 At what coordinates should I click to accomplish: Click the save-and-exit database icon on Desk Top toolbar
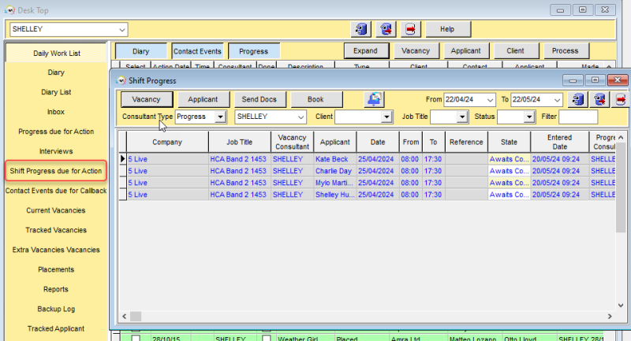386,29
